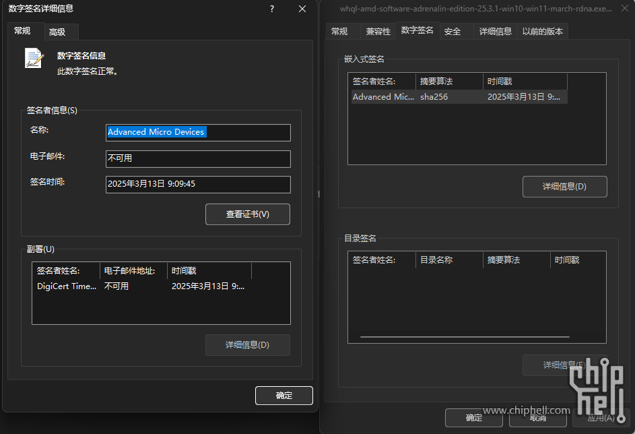635x434 pixels.
Task: Select the 数字签名 tab in properties window
Action: (417, 30)
